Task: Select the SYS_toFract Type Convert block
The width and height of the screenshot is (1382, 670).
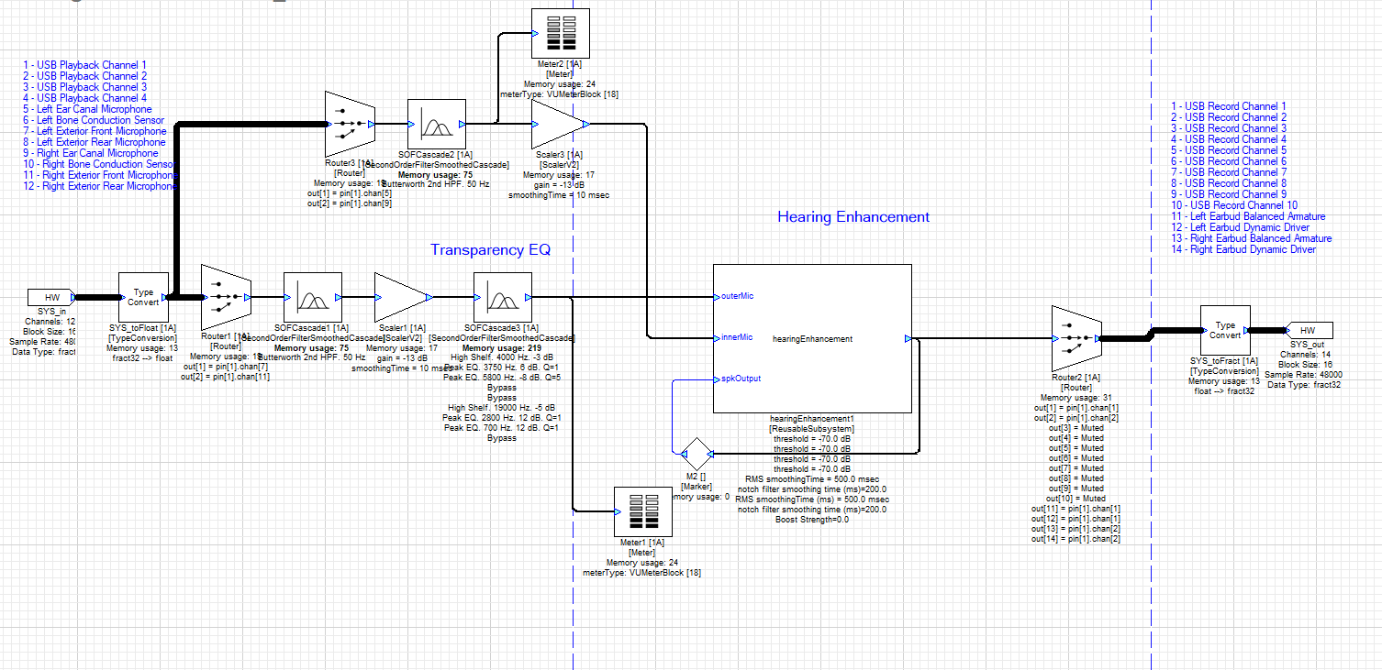Action: (x=1225, y=331)
